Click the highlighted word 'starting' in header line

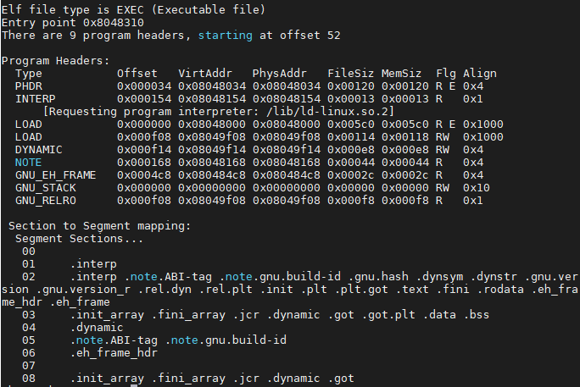point(226,36)
